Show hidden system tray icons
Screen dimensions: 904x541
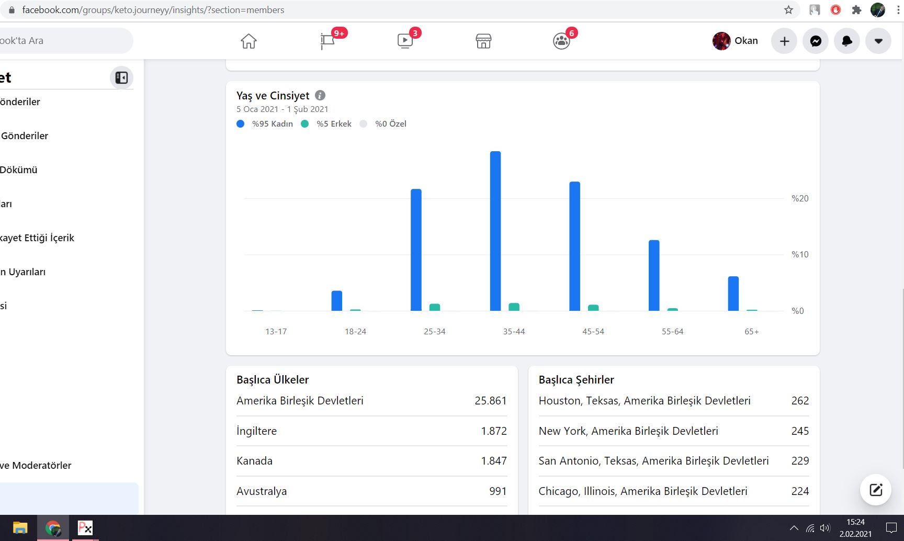coord(794,528)
